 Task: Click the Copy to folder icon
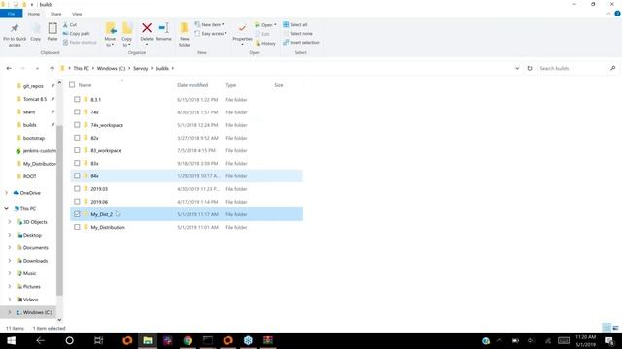pyautogui.click(x=127, y=28)
